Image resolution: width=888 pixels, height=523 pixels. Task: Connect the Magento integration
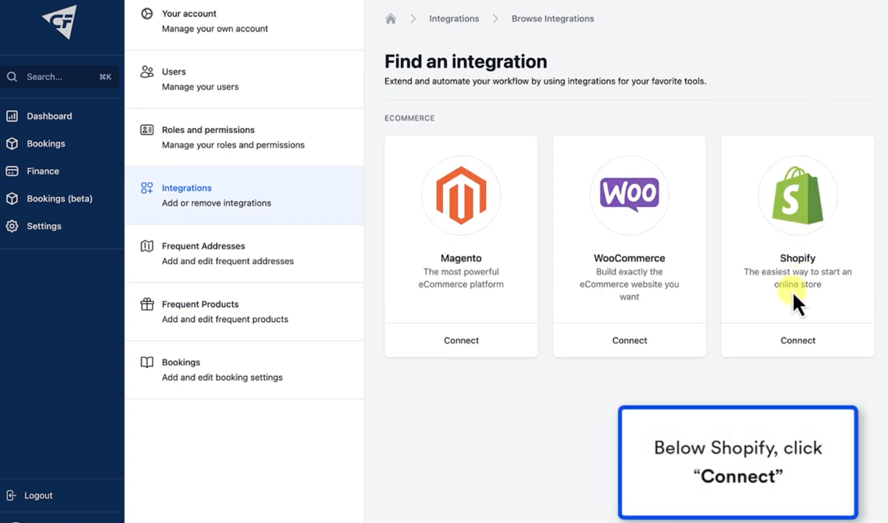point(461,340)
